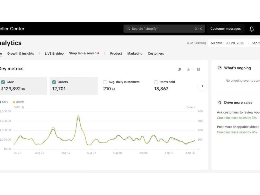This screenshot has height=195, width=260.
Task: Click the No ongoing events text
Action: pos(243,81)
